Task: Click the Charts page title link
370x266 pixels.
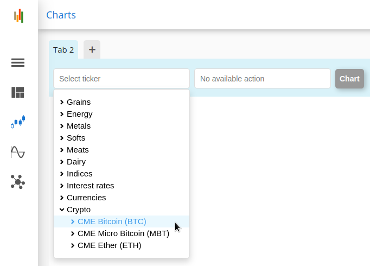Action: (61, 15)
